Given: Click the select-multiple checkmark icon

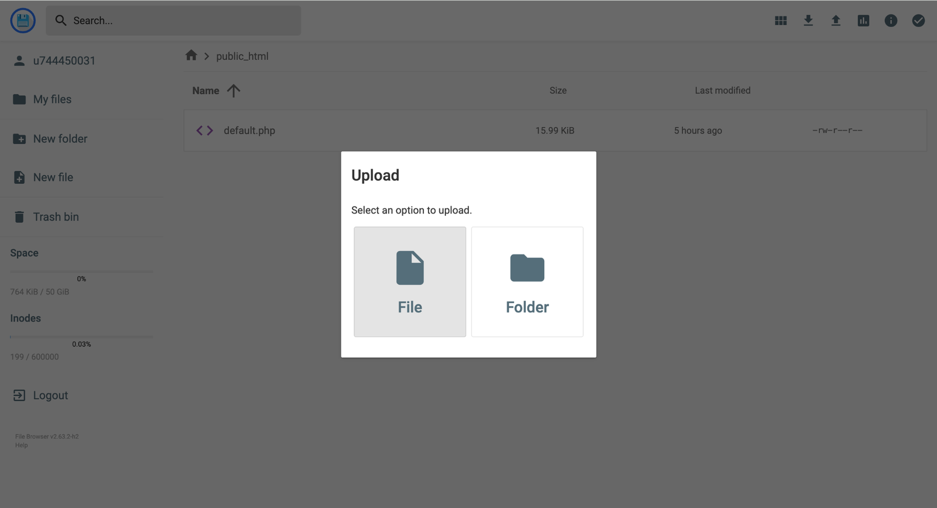Looking at the screenshot, I should click(918, 20).
